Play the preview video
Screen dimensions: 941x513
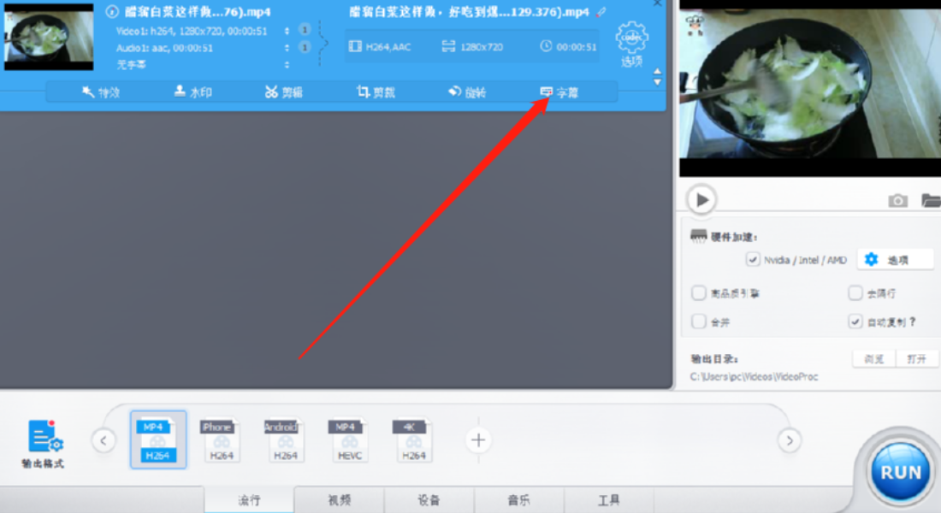(701, 200)
